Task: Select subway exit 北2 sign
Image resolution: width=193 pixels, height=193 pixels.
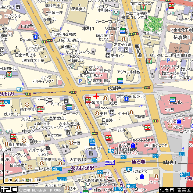Action: 100,172
